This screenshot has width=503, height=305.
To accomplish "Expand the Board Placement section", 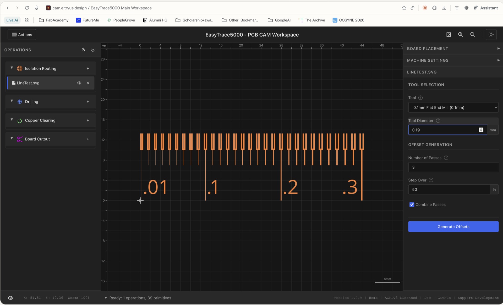I will [x=453, y=49].
